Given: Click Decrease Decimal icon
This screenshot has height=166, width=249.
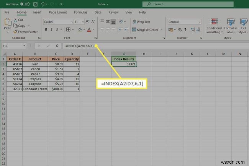Looking at the screenshot, I should tap(198, 29).
